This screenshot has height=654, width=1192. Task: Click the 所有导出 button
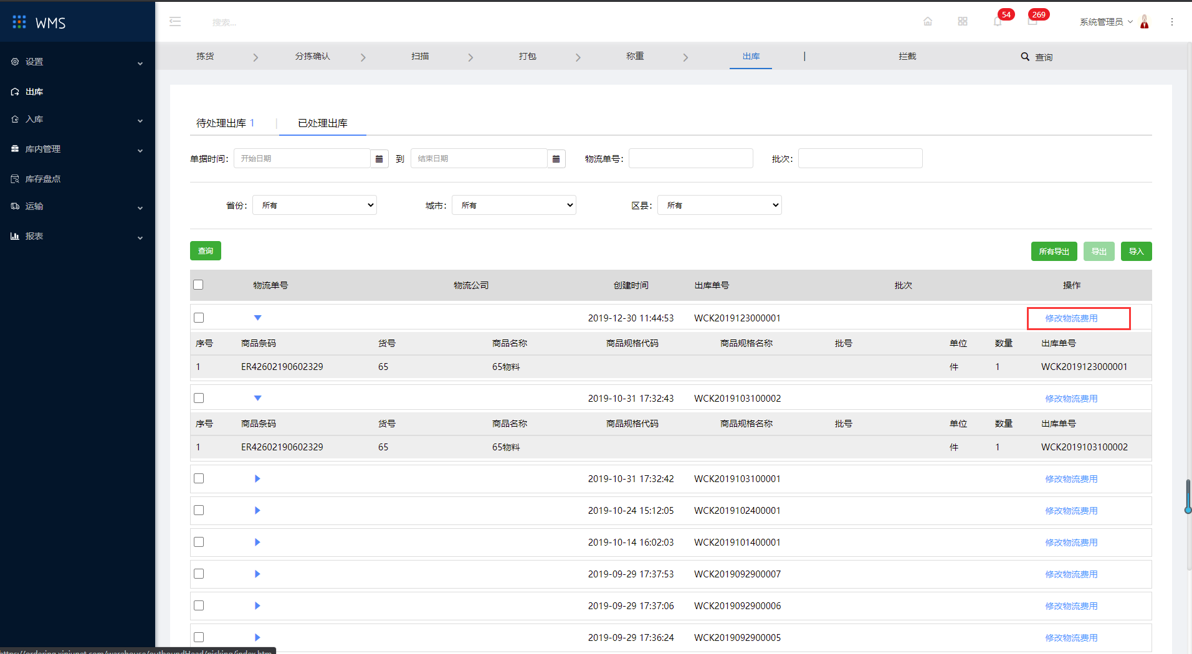coord(1054,251)
